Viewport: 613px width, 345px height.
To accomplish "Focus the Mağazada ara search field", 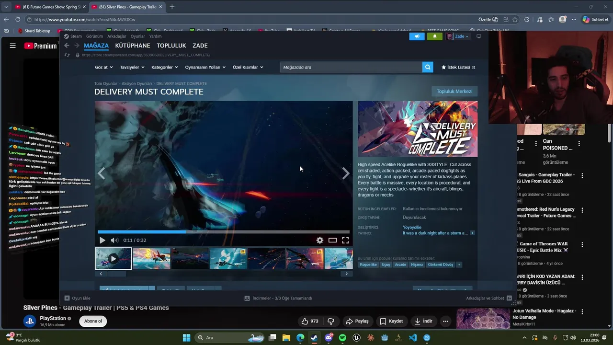I will pyautogui.click(x=351, y=67).
